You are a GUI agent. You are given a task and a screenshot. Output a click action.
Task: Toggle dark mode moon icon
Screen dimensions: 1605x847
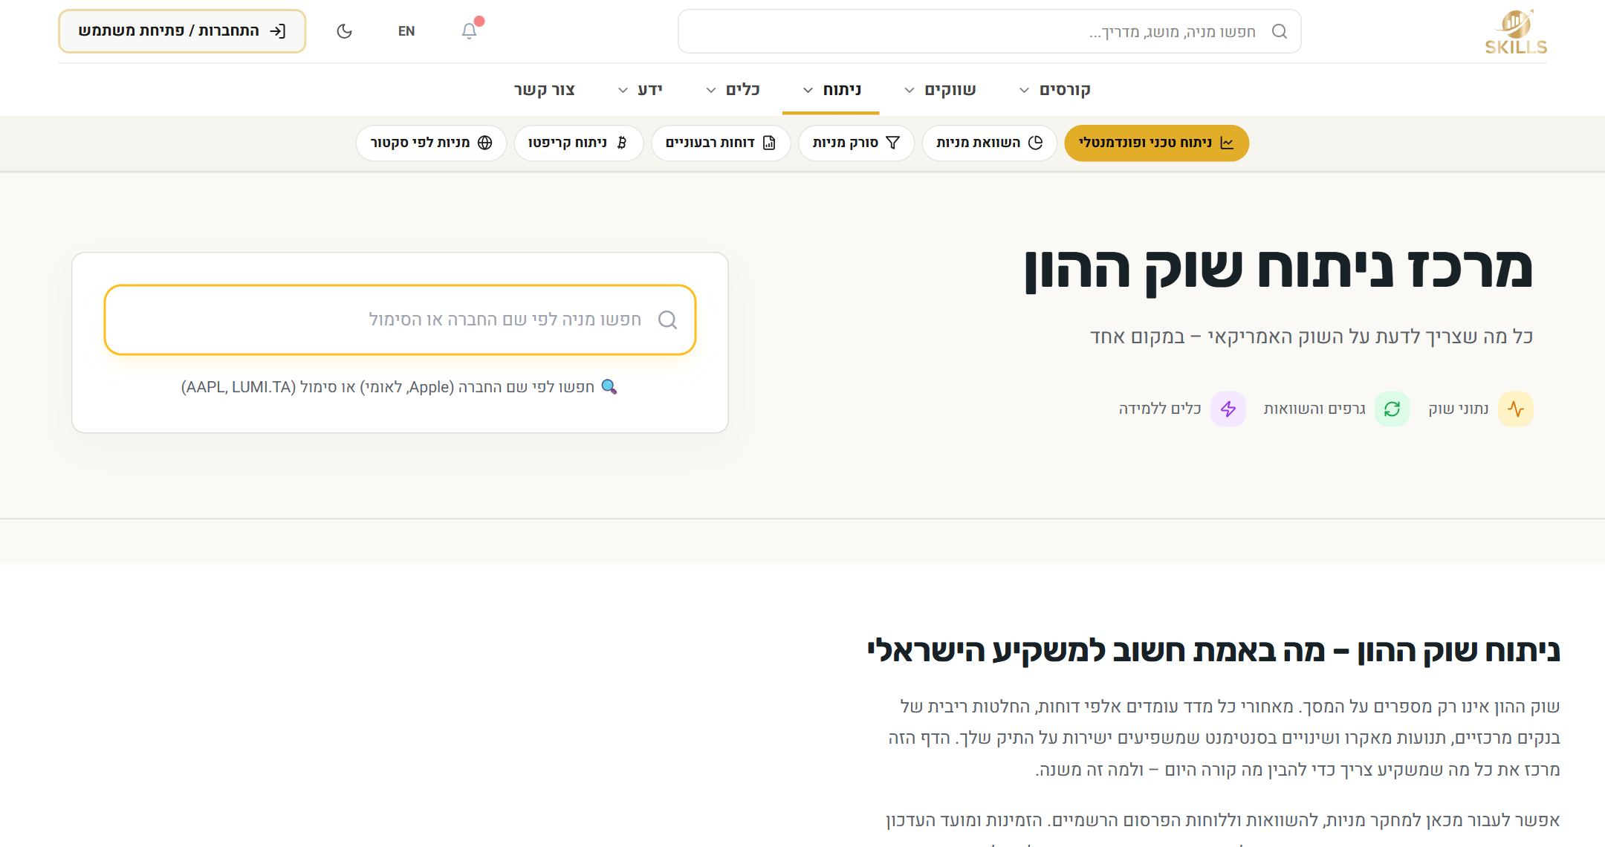pos(344,31)
